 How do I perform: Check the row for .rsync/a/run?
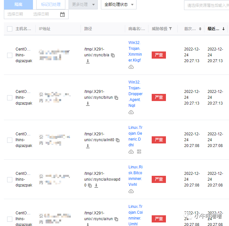coord(10,219)
